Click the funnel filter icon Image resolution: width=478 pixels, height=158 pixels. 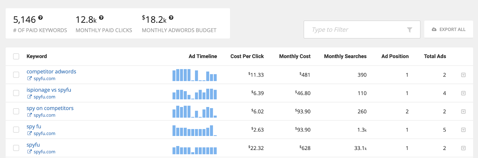pos(410,30)
